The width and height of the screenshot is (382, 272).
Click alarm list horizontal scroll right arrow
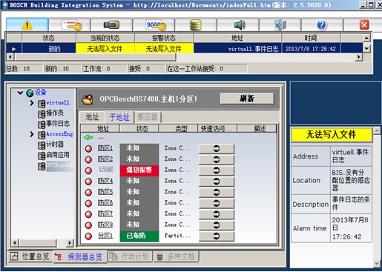(x=358, y=57)
